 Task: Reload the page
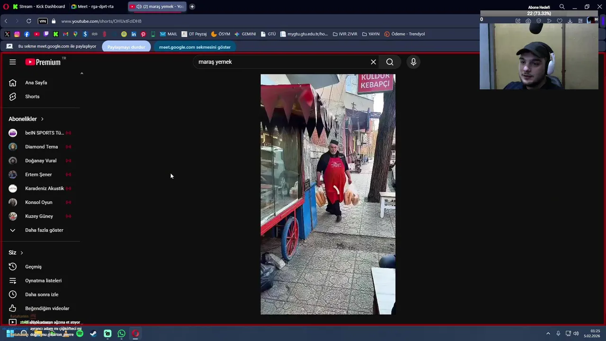pos(29,21)
